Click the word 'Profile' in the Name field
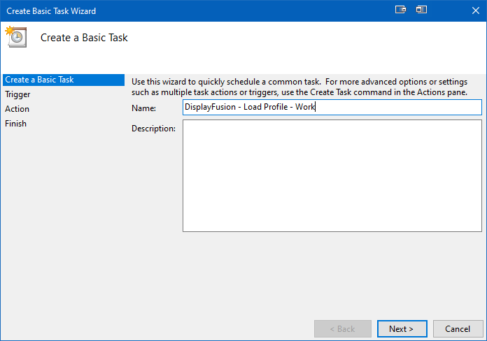The width and height of the screenshot is (487, 341). (276, 107)
